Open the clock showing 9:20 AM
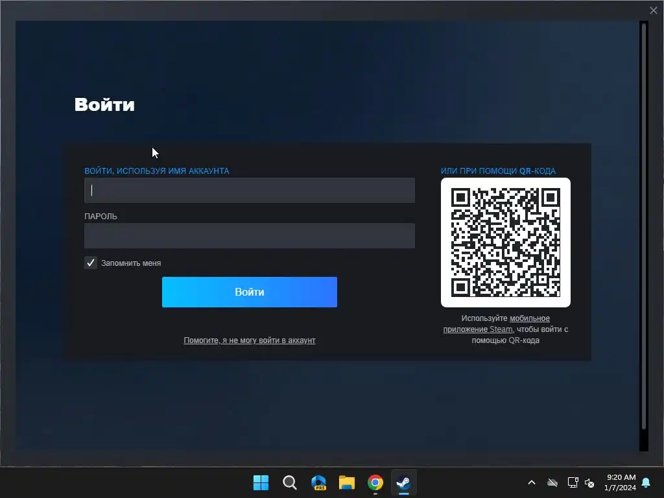The image size is (664, 498). (x=621, y=482)
